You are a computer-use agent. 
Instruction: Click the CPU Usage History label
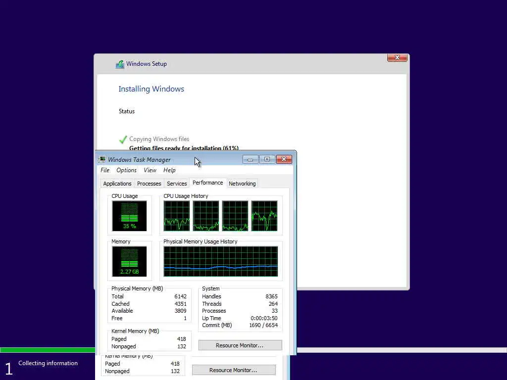point(186,196)
